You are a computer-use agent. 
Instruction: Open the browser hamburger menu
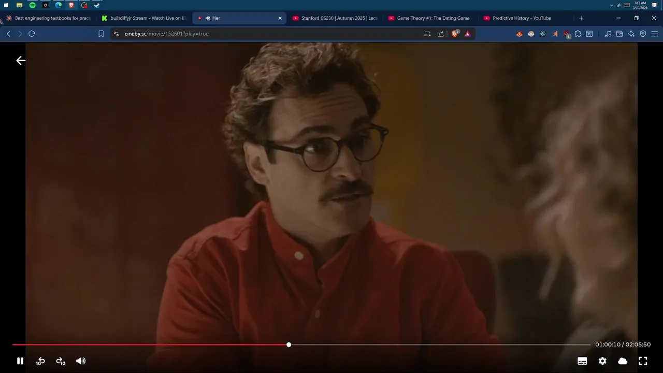[655, 34]
